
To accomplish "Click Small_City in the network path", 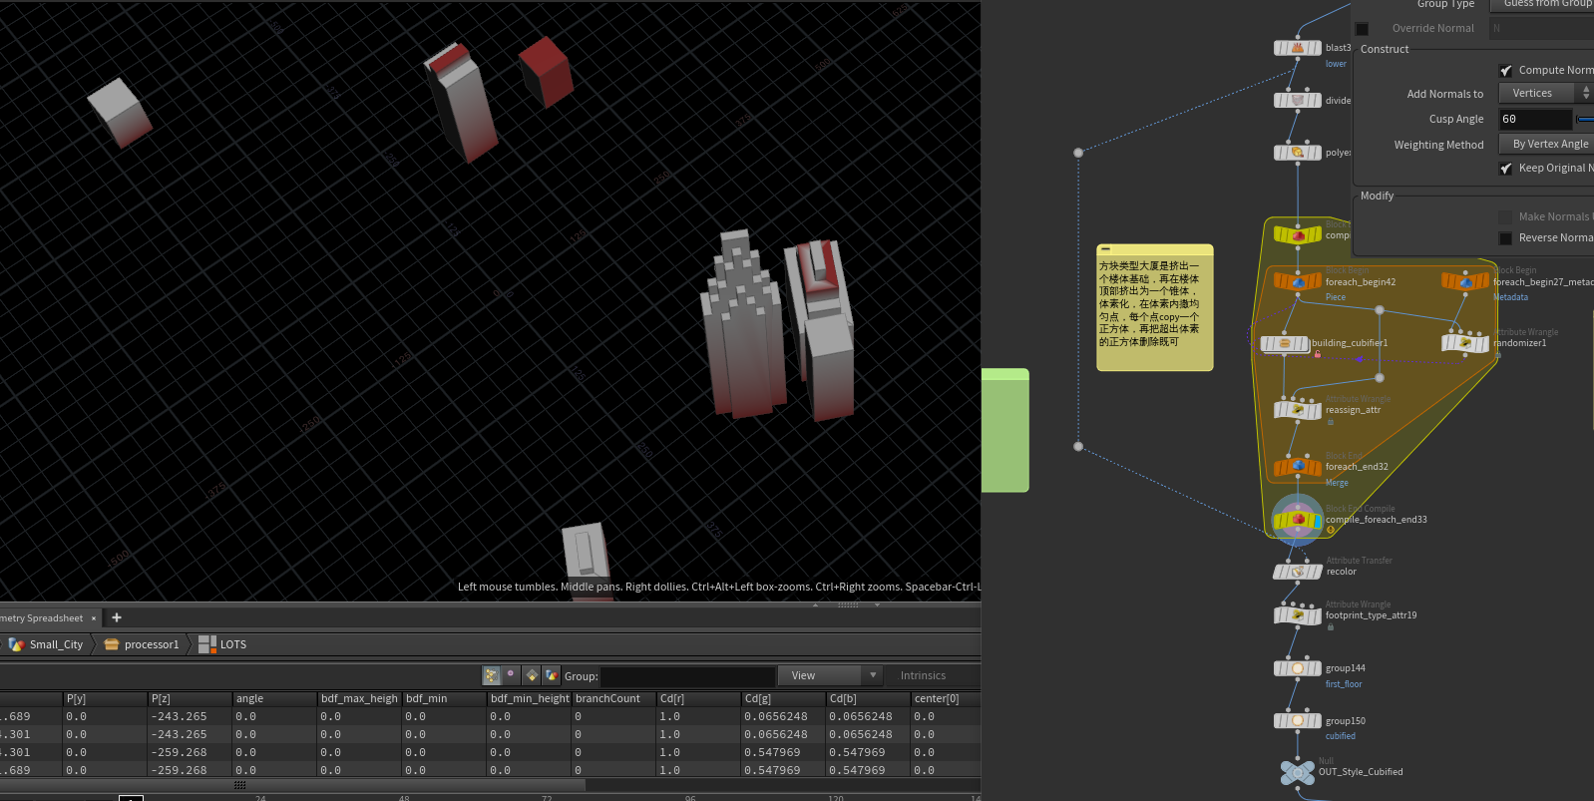I will 56,644.
